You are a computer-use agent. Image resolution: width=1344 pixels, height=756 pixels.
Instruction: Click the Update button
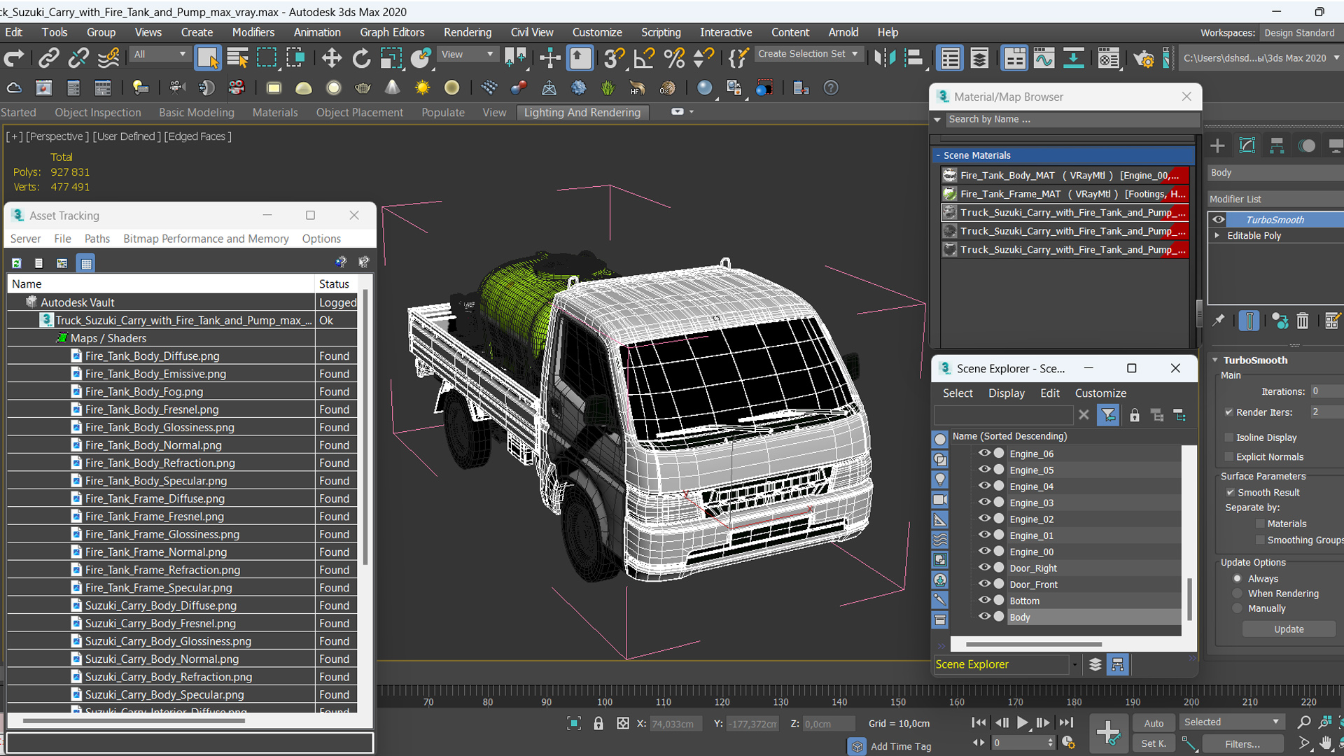point(1289,629)
